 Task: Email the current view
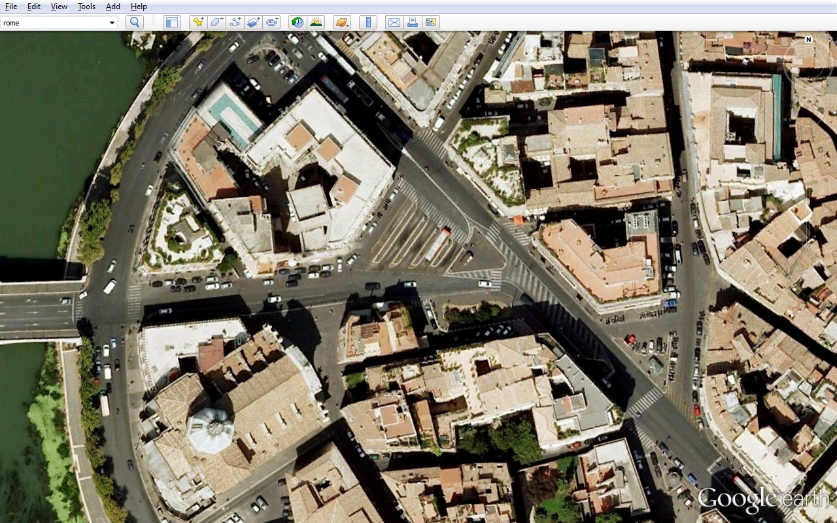click(x=394, y=22)
